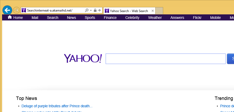Select the Yahoo Search - Web Search tab
This screenshot has height=112, width=234.
coord(129,11)
